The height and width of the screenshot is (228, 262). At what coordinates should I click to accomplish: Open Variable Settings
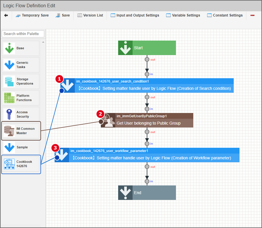tap(183, 15)
